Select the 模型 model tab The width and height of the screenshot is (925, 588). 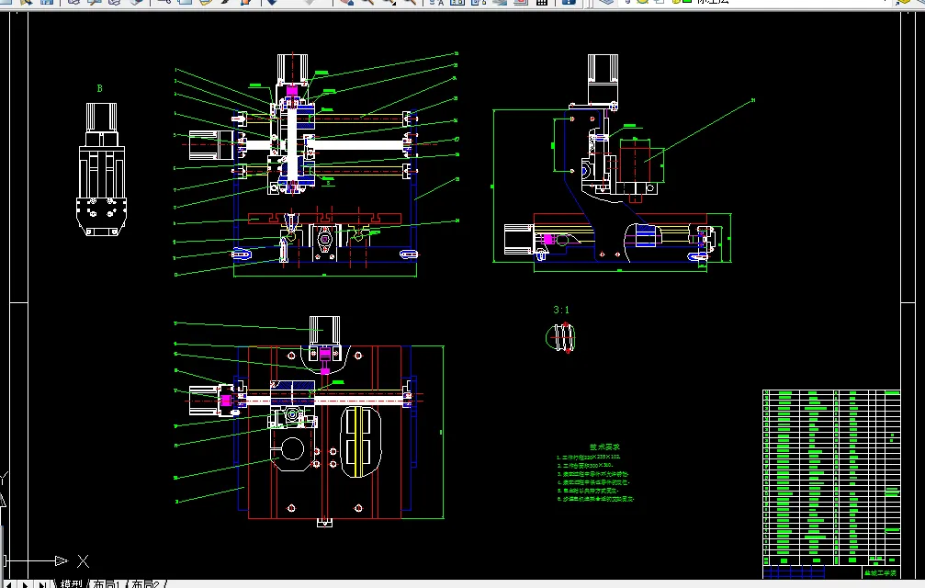(x=72, y=582)
